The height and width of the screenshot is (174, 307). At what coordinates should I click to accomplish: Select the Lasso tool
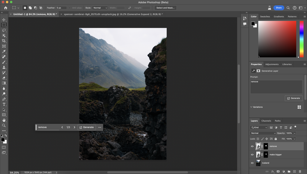click(4, 30)
